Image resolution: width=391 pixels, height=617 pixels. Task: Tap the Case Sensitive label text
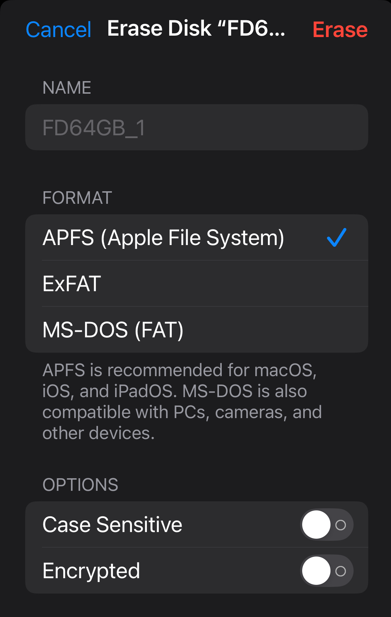(x=112, y=525)
